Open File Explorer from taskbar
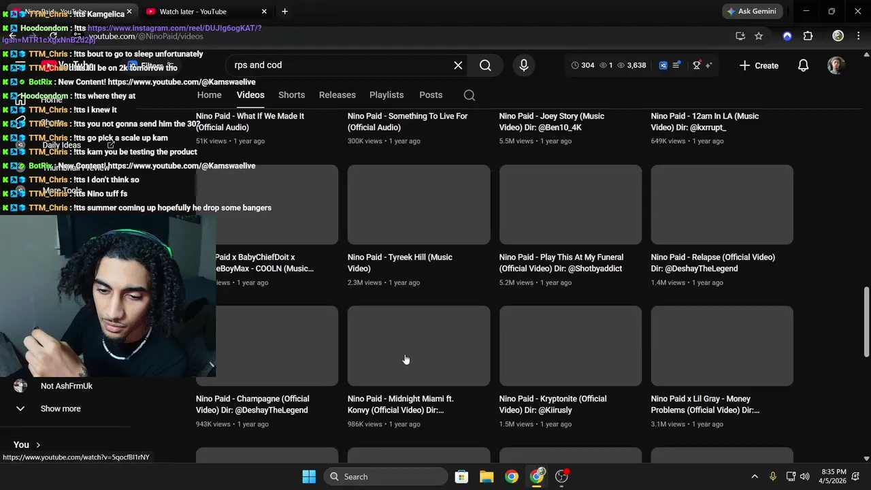This screenshot has height=490, width=871. coord(487,476)
